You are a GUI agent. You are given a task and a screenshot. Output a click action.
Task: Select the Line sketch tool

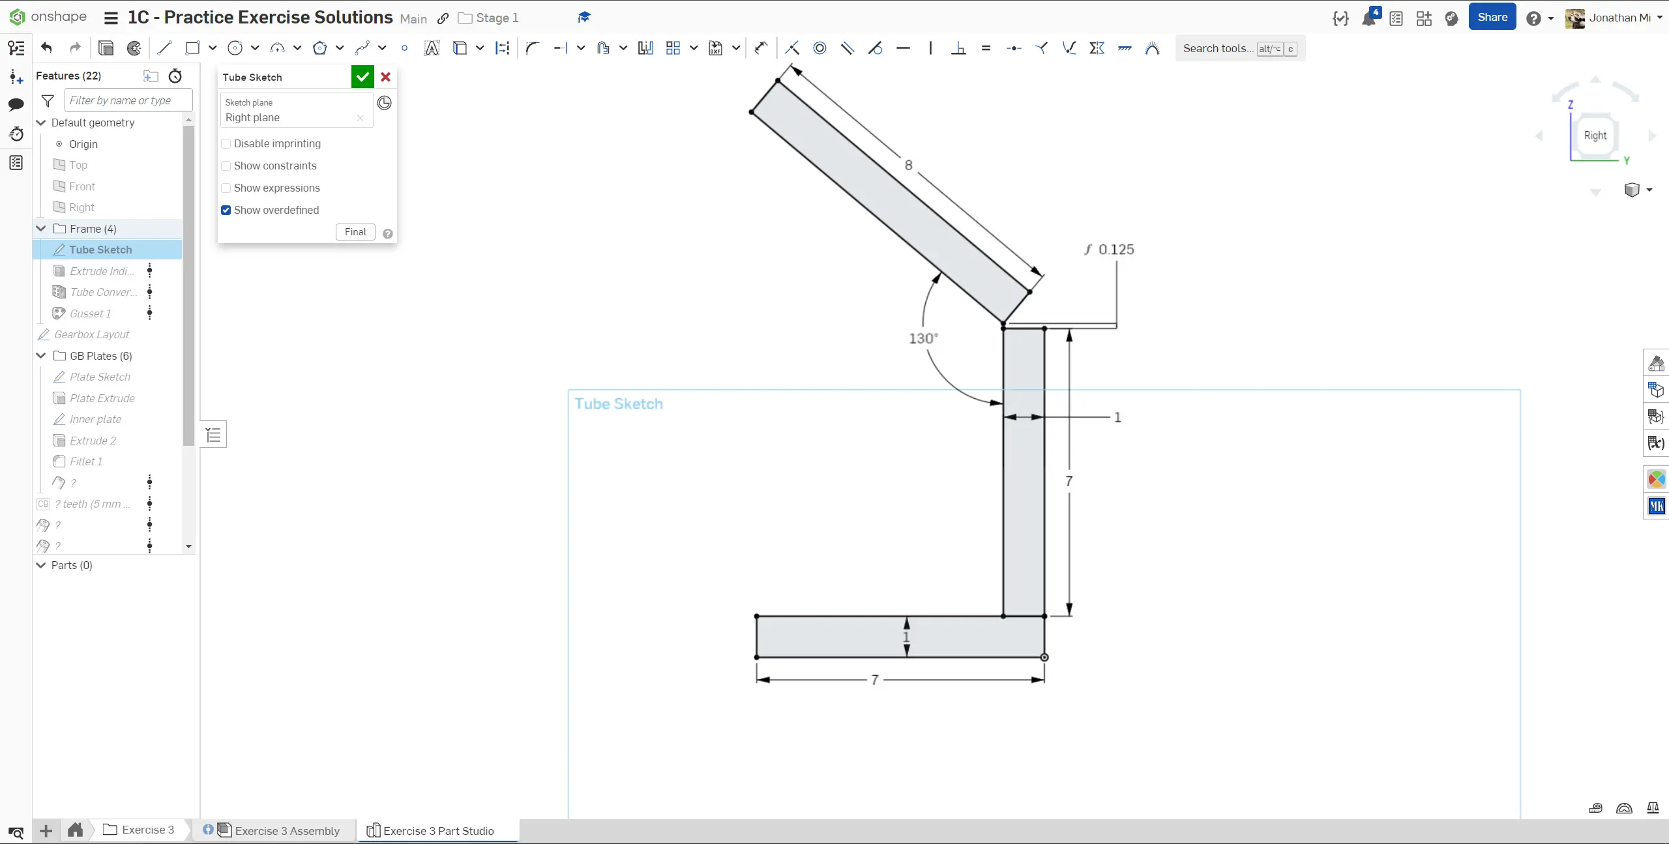click(164, 48)
